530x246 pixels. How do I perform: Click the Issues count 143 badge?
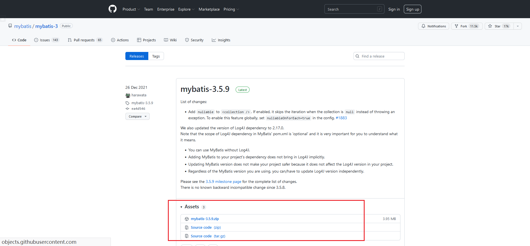55,40
